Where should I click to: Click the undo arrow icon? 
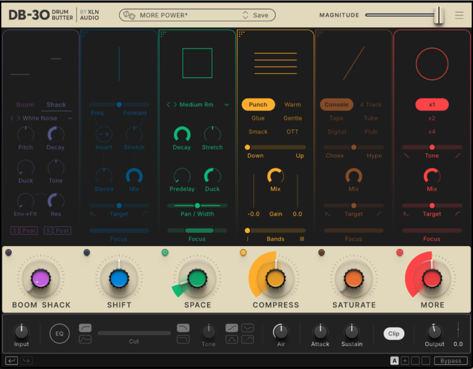coord(11,361)
